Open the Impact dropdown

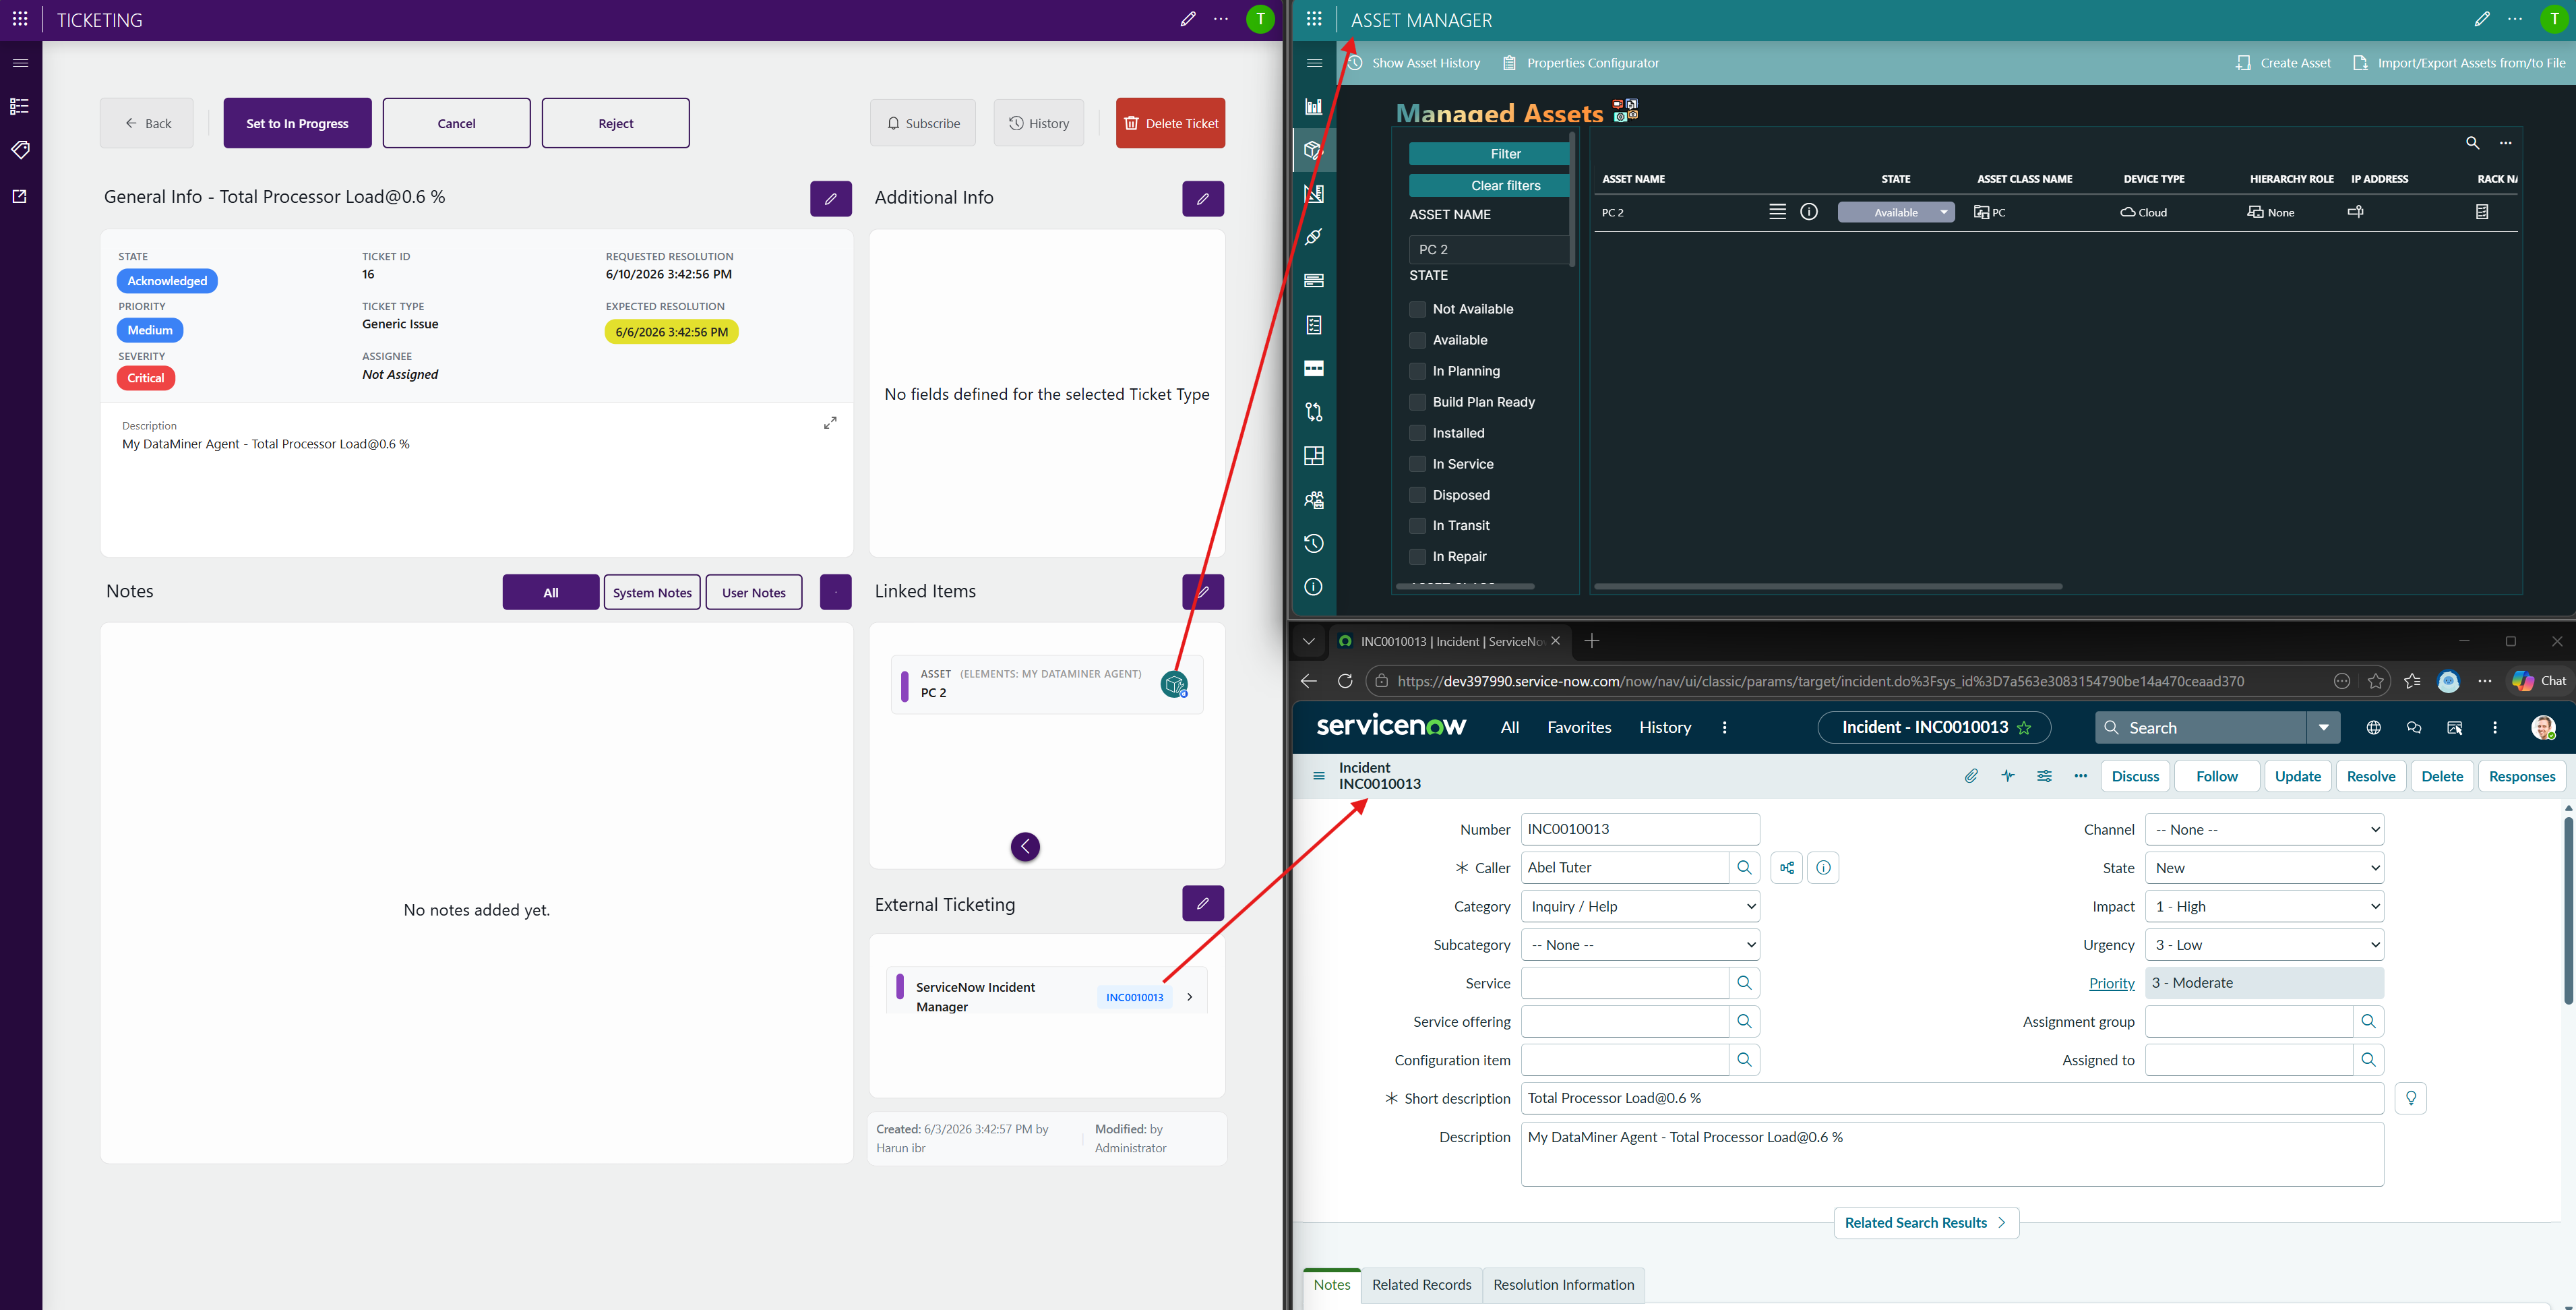click(2264, 907)
